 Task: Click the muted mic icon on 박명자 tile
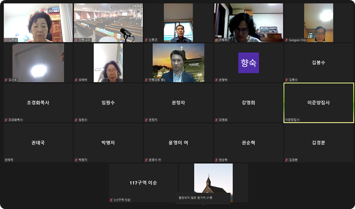point(76,159)
